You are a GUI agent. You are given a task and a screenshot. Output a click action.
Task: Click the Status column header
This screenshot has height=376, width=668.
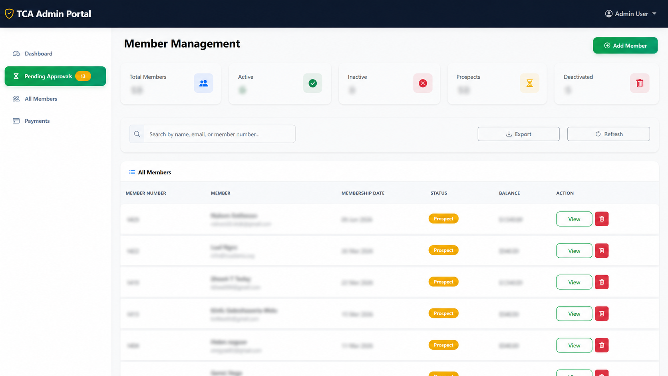(x=439, y=193)
